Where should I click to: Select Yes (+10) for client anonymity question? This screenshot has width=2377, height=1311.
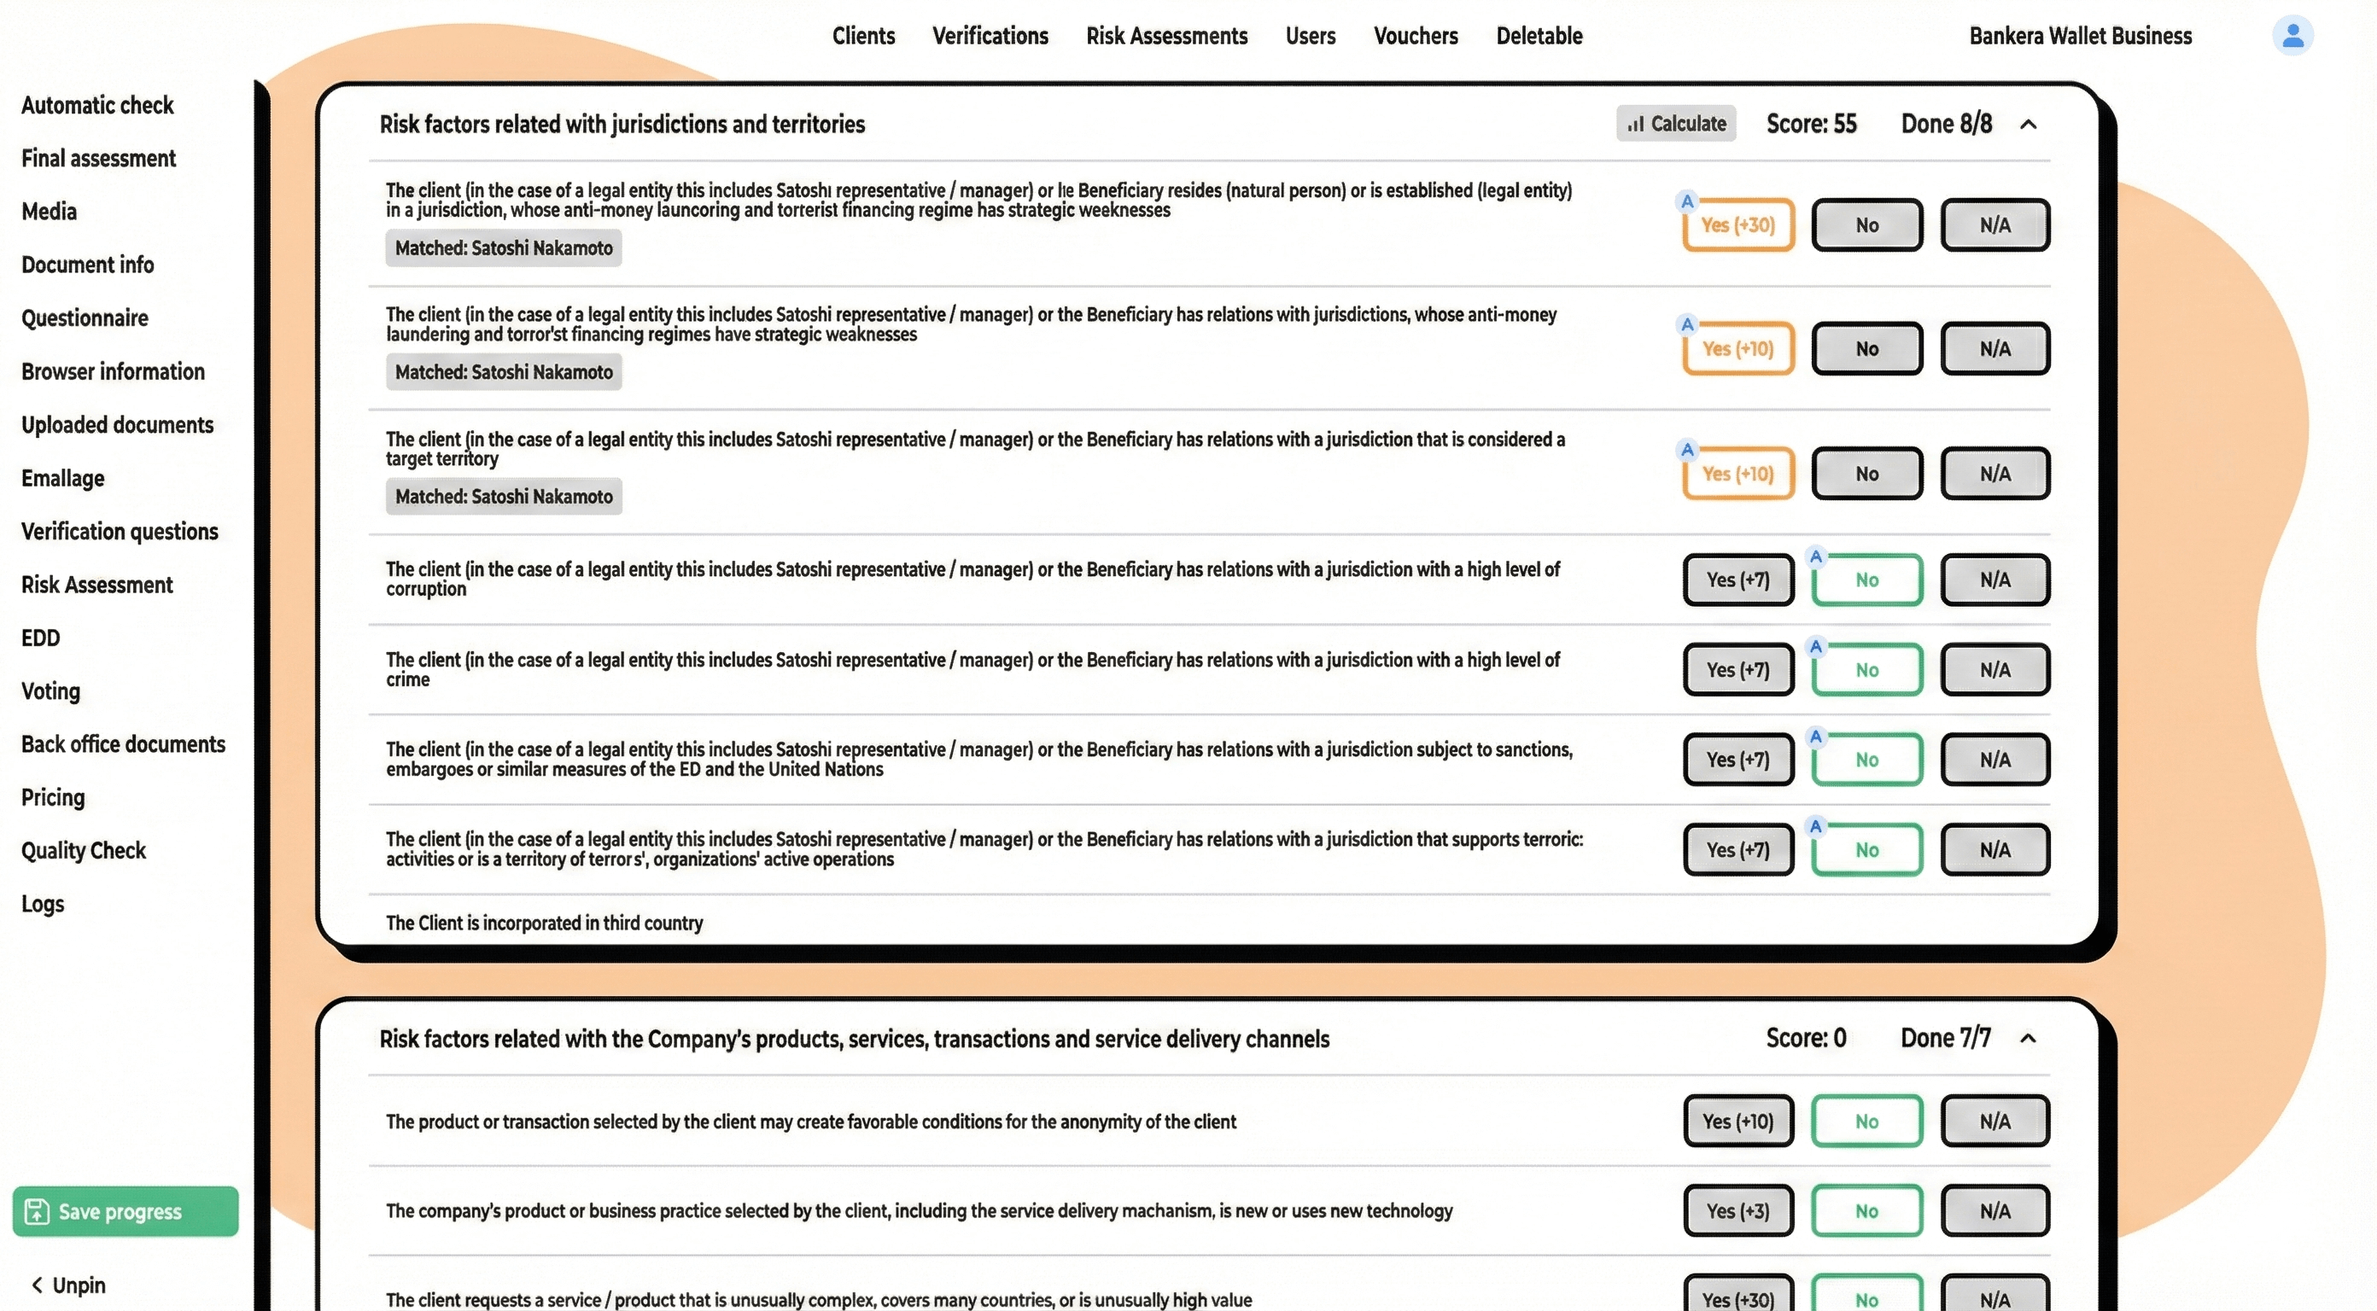[1737, 1121]
